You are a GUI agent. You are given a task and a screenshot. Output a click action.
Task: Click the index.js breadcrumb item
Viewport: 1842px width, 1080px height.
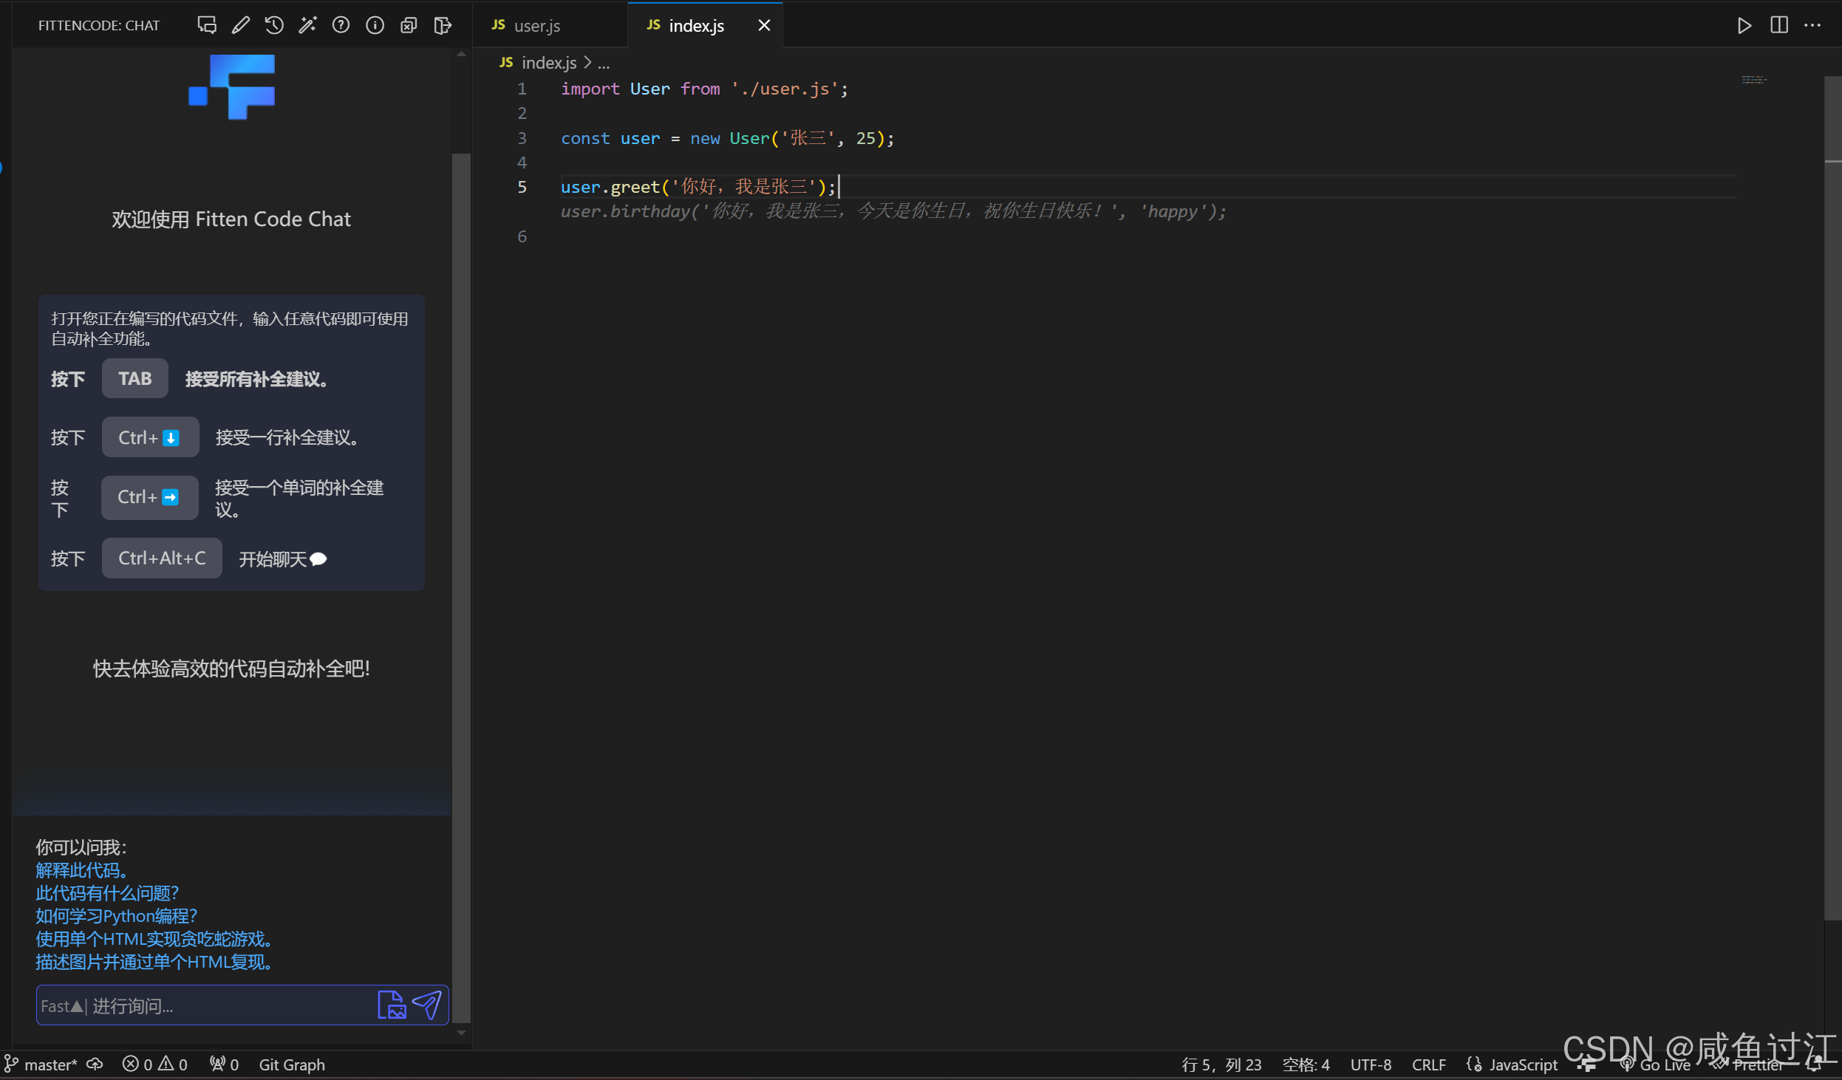(x=548, y=64)
